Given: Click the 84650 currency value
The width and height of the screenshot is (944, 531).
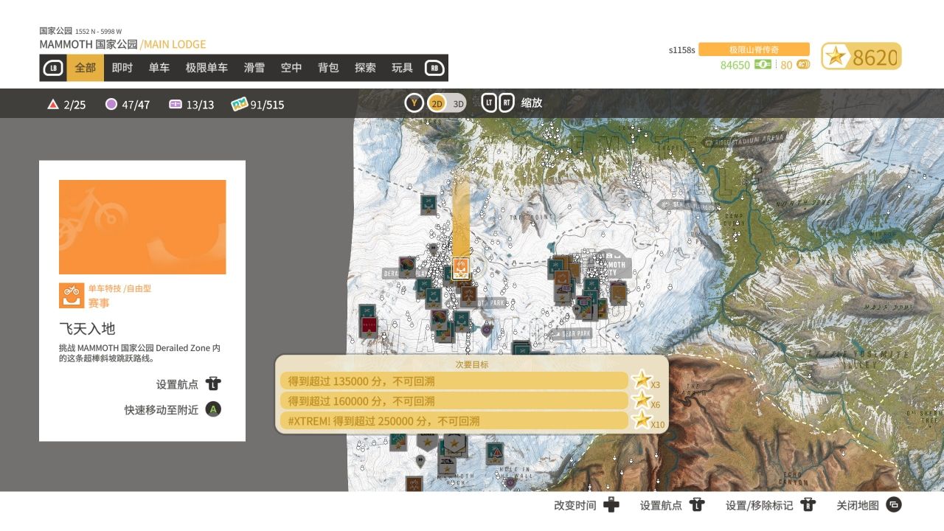Looking at the screenshot, I should [735, 65].
